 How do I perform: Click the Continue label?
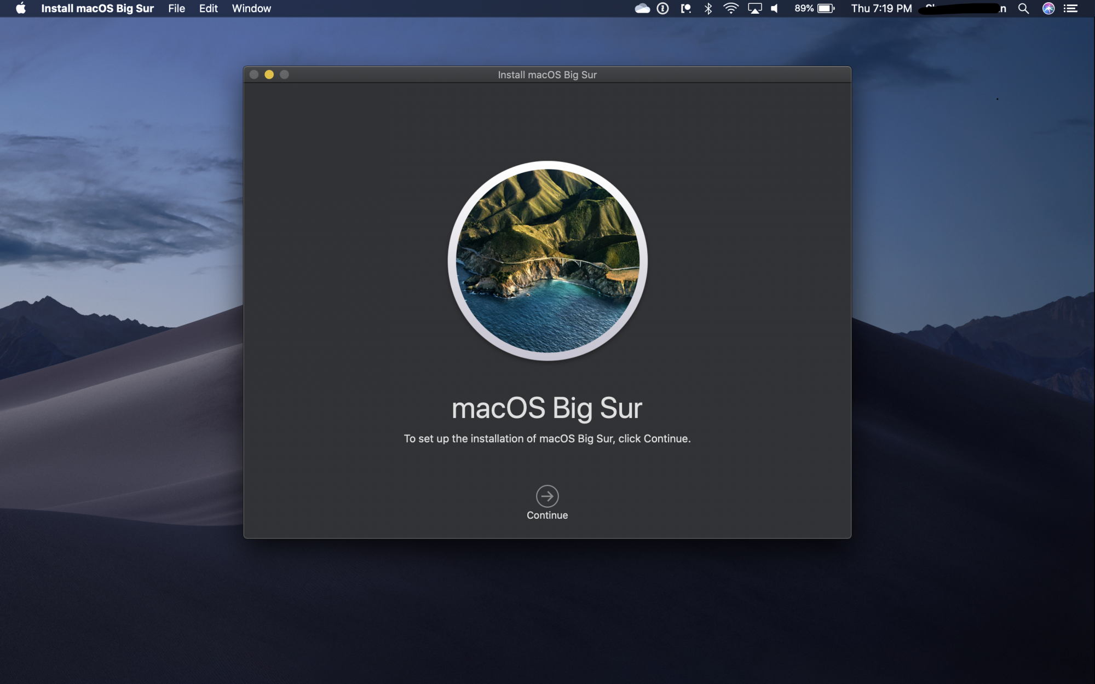(x=547, y=515)
